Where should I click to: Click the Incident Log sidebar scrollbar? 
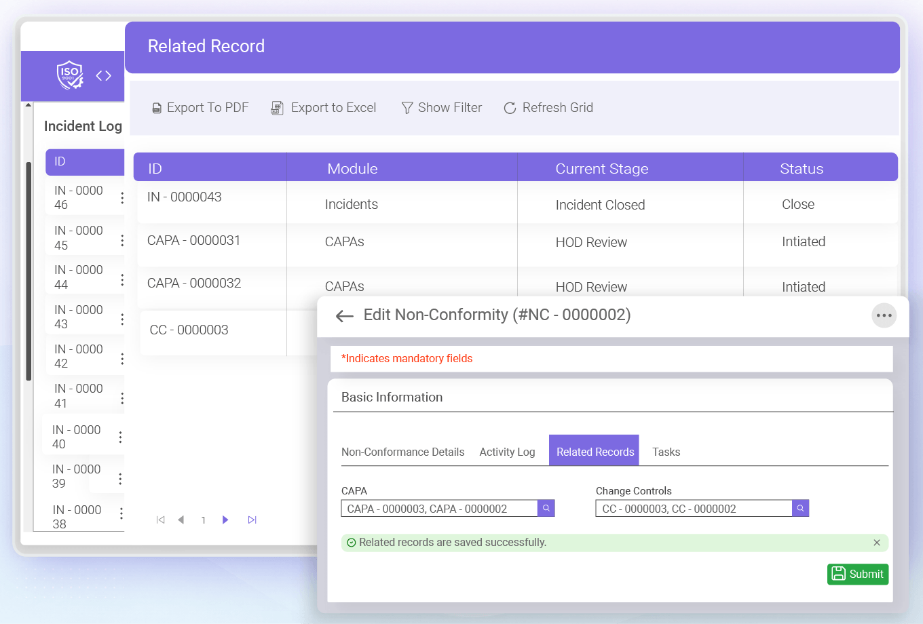[28, 271]
